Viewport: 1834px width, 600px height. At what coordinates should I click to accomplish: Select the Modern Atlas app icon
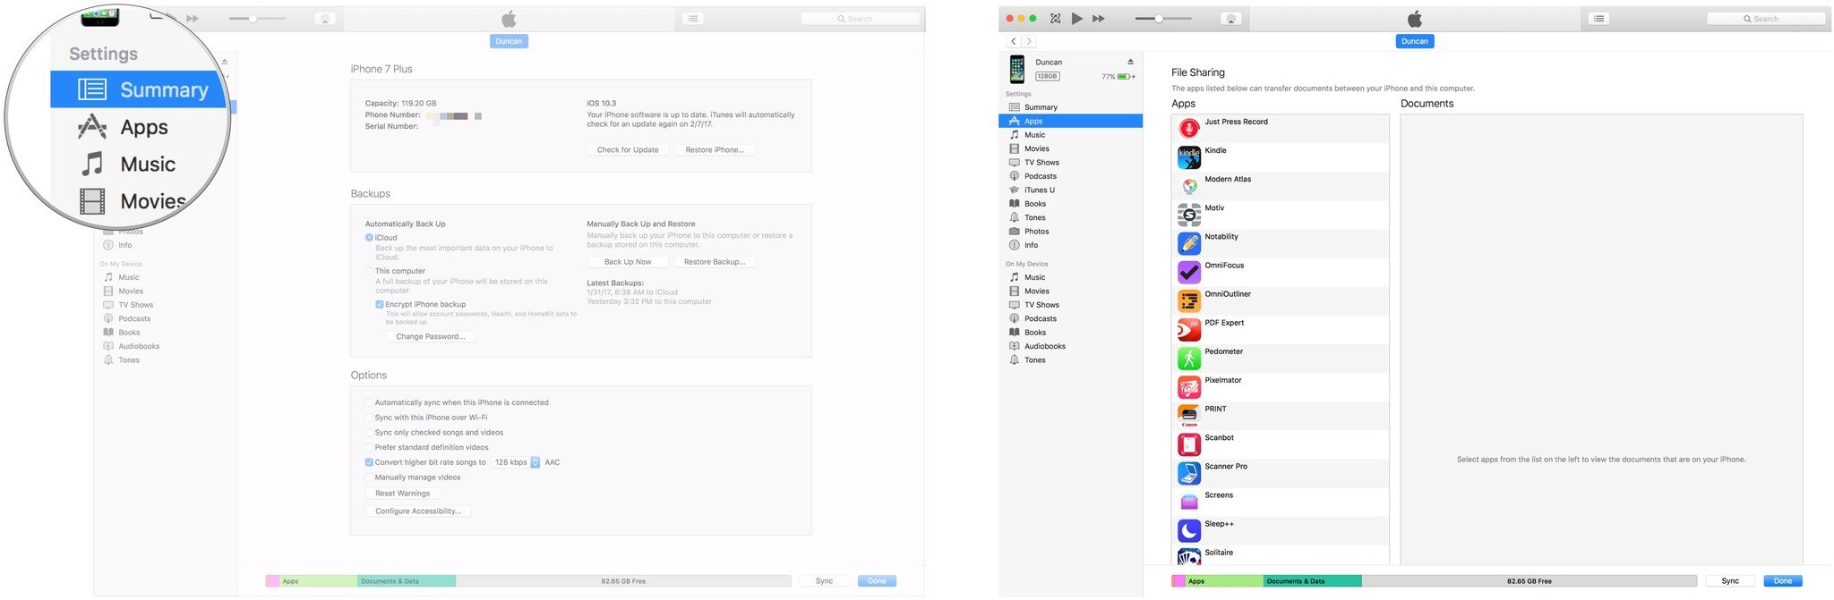(1189, 186)
